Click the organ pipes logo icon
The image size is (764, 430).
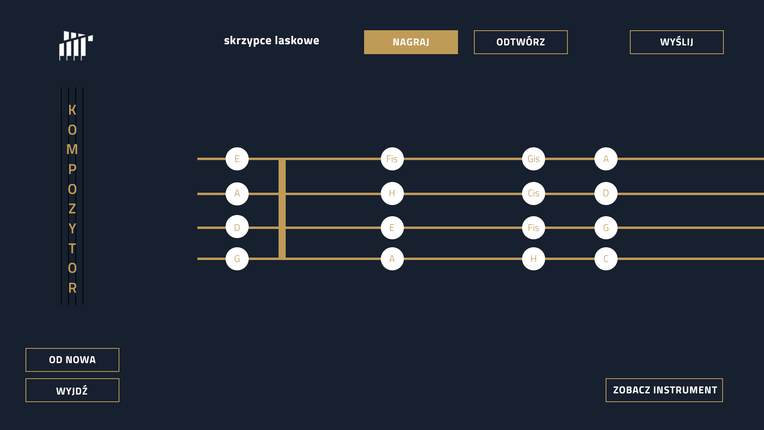point(76,46)
